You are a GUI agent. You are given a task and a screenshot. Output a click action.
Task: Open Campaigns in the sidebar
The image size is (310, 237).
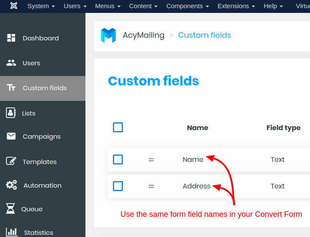tap(42, 137)
